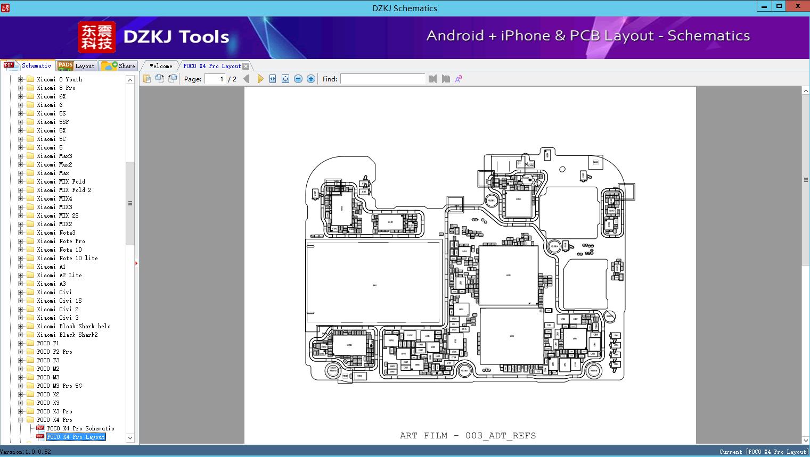Go to the next page arrow

260,79
